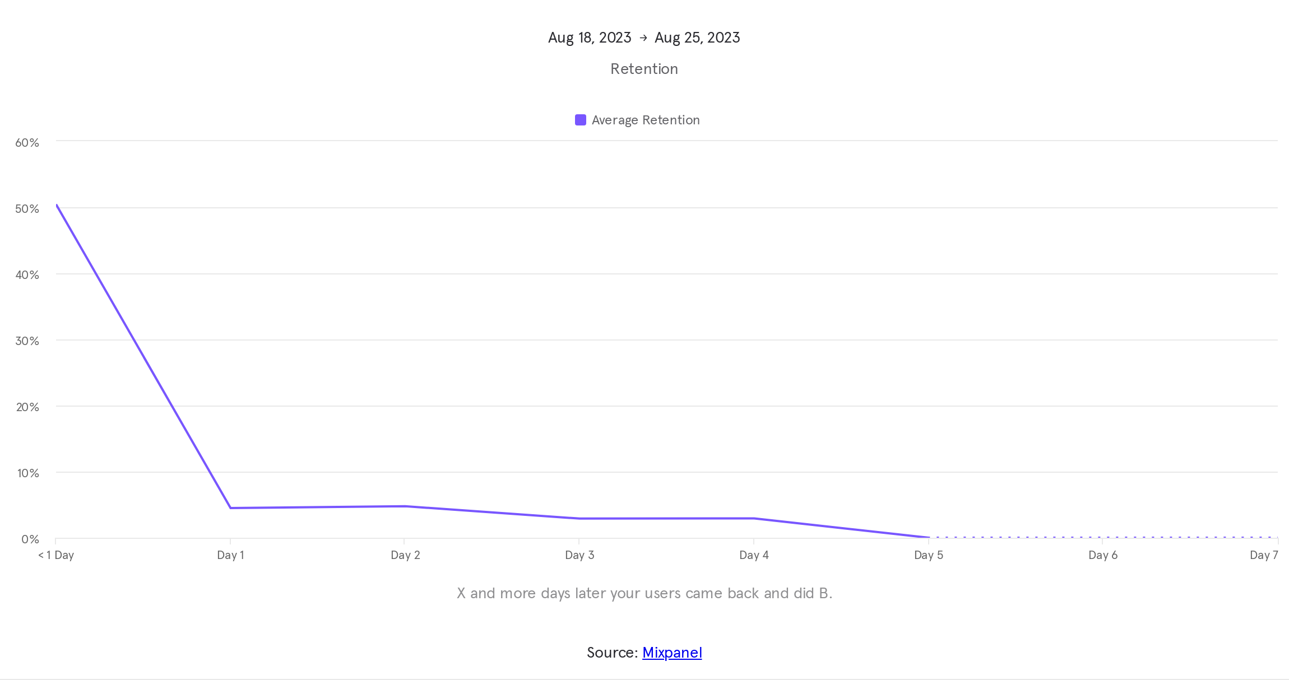The height and width of the screenshot is (680, 1289).
Task: Click the arrow between the two dates
Action: pos(643,38)
